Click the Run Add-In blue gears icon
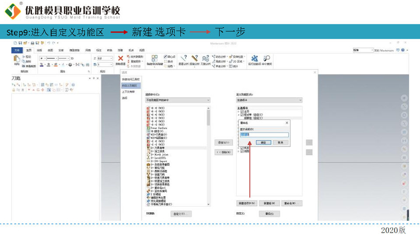 click(x=254, y=58)
